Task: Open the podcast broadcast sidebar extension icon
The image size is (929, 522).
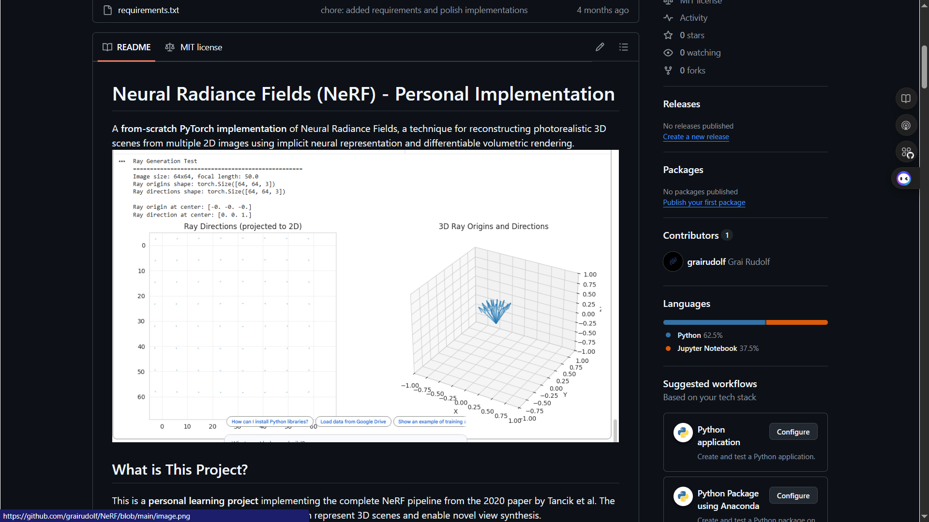Action: (906, 126)
